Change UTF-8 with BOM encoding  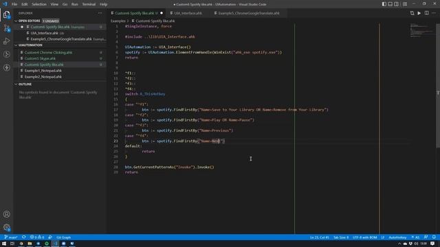pos(365,237)
